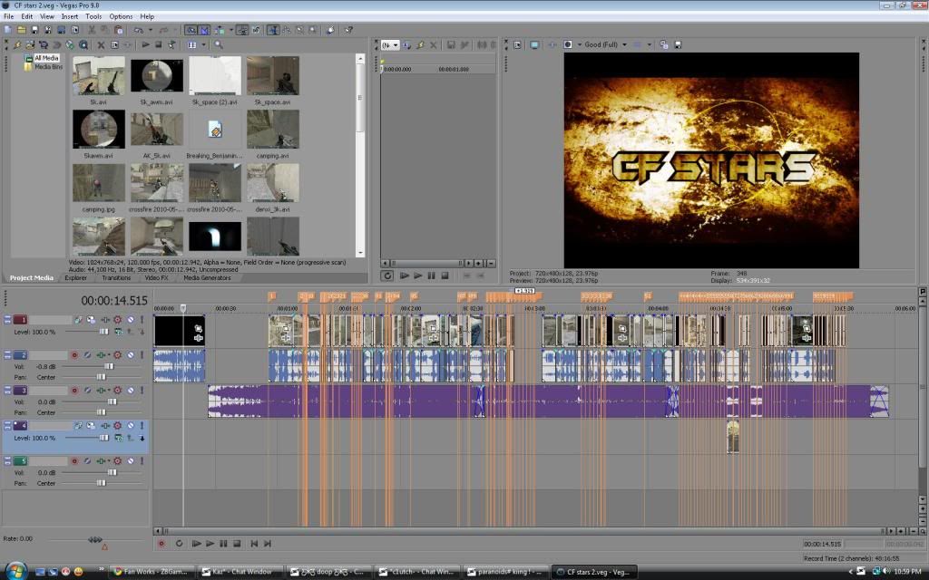Switch to the Transitions tab
Image resolution: width=929 pixels, height=580 pixels.
coord(116,278)
